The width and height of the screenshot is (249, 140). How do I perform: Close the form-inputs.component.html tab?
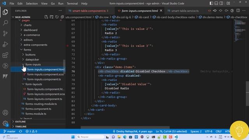[x=161, y=10]
